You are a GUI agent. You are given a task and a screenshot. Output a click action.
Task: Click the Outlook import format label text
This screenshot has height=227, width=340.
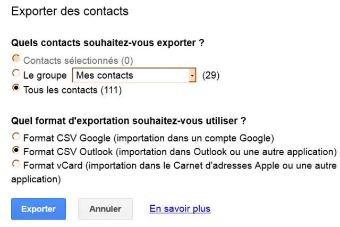[x=180, y=152]
